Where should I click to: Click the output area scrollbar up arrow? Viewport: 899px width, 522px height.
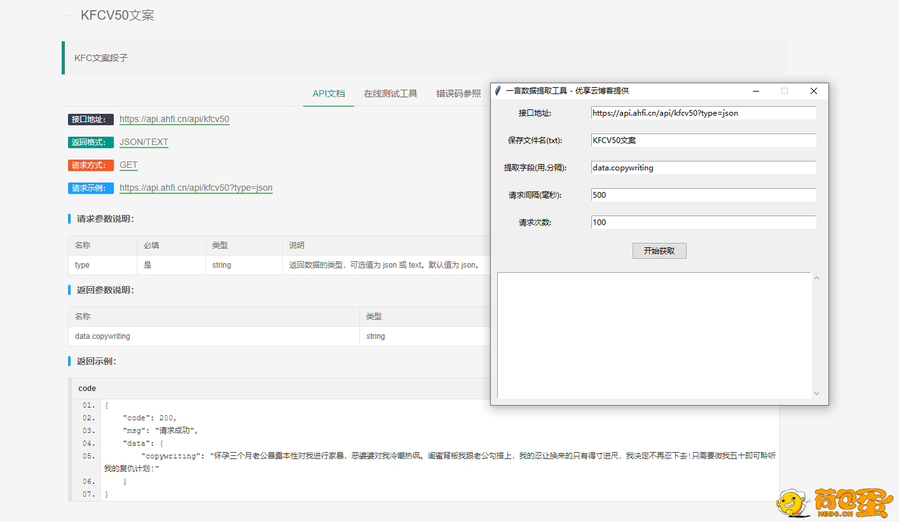point(817,278)
